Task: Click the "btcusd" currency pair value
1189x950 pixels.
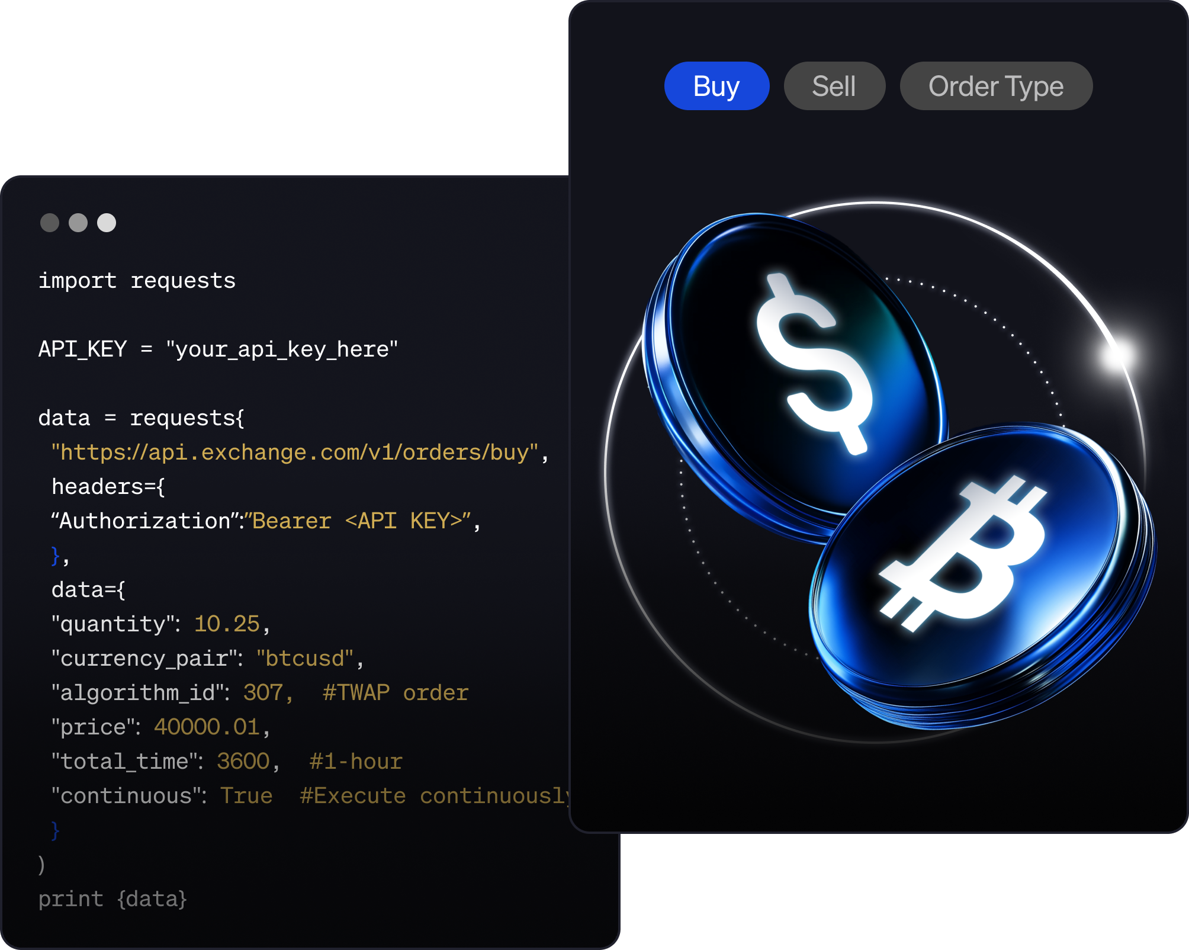Action: pyautogui.click(x=305, y=659)
